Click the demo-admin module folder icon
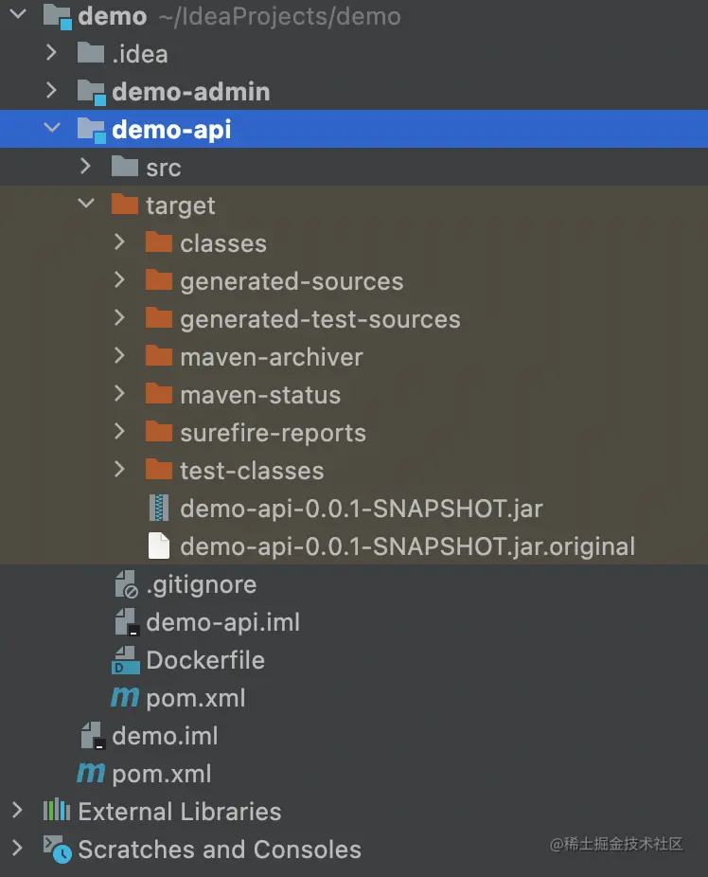708x877 pixels. (91, 92)
